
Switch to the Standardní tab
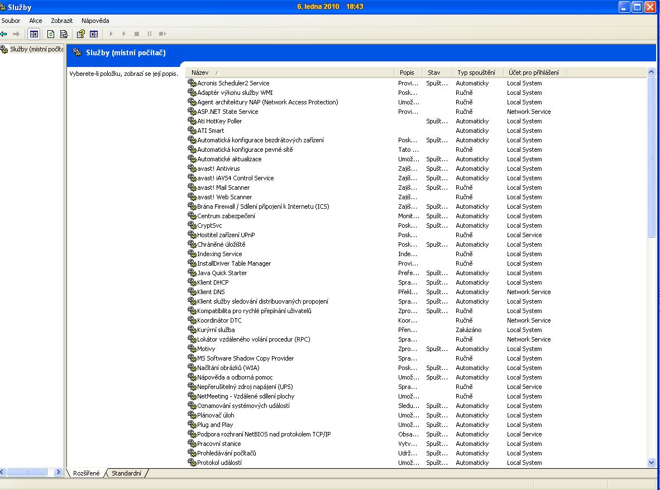(x=127, y=473)
